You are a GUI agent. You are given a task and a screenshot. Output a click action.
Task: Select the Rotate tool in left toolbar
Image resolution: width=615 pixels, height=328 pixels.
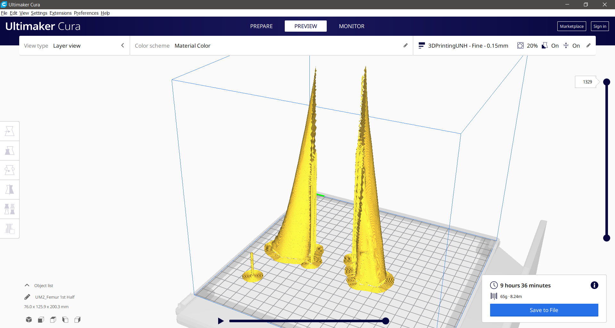10,170
